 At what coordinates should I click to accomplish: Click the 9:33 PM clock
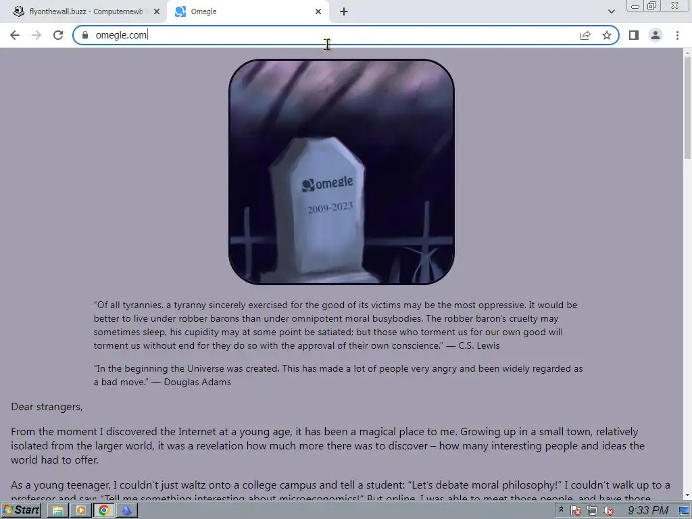point(648,511)
